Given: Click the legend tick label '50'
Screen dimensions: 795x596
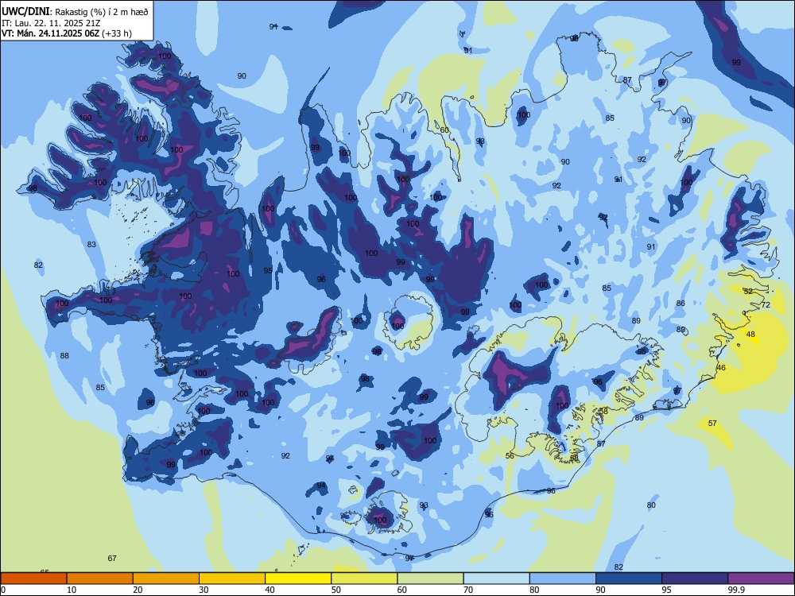Looking at the screenshot, I should tap(336, 590).
